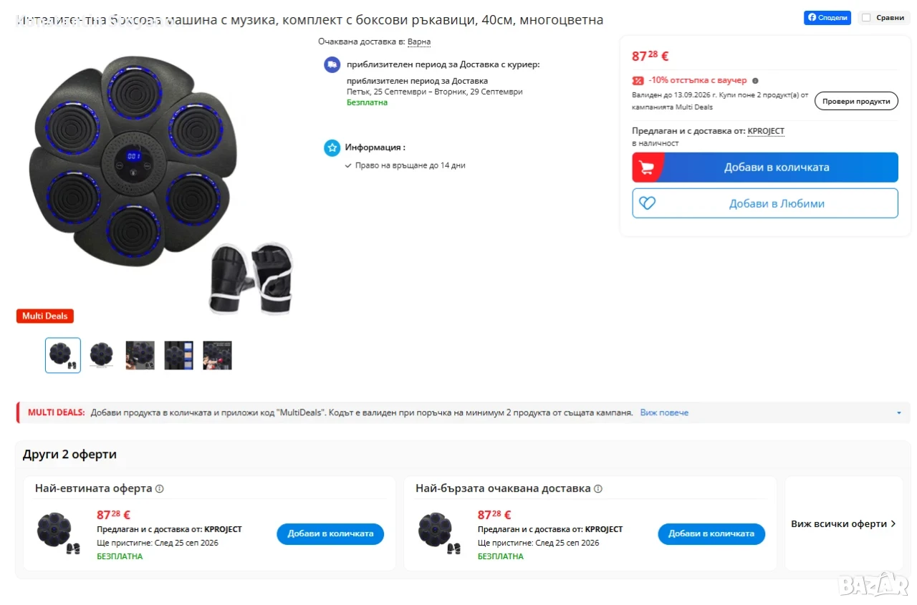Click info icon beside Най-евтината оферта
The image size is (917, 605).
pyautogui.click(x=159, y=488)
